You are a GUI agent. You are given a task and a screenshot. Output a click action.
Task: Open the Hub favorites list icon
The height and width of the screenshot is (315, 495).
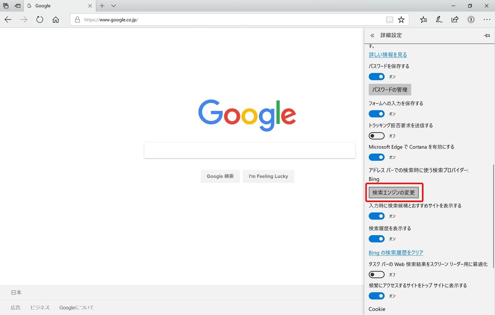point(423,20)
